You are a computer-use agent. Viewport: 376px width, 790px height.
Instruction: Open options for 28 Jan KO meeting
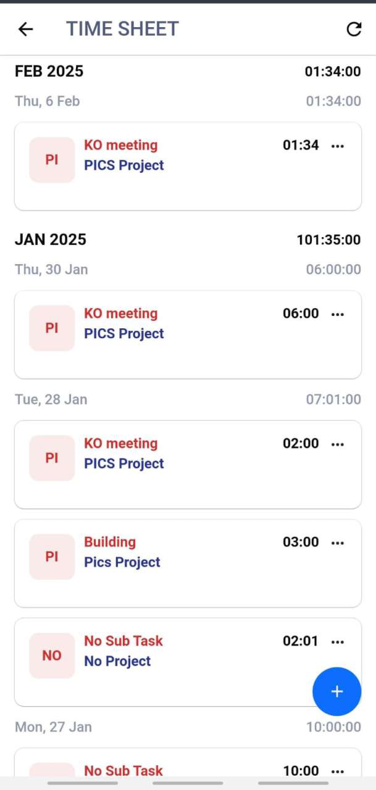(x=338, y=444)
